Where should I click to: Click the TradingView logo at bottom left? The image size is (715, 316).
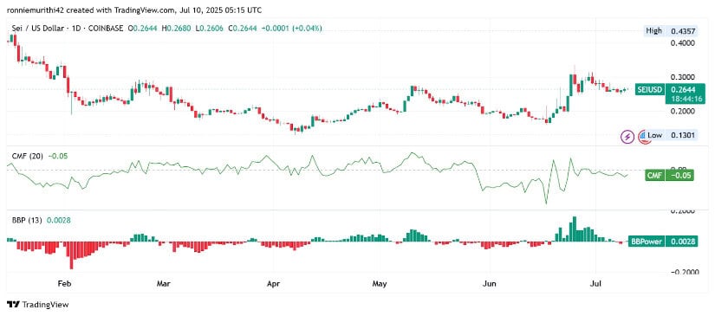37,305
